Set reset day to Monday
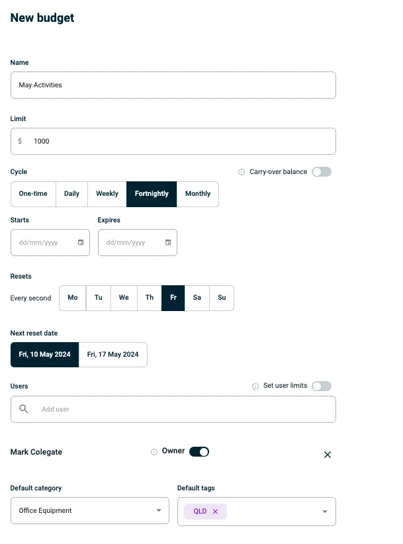The image size is (403, 544). coord(73,298)
